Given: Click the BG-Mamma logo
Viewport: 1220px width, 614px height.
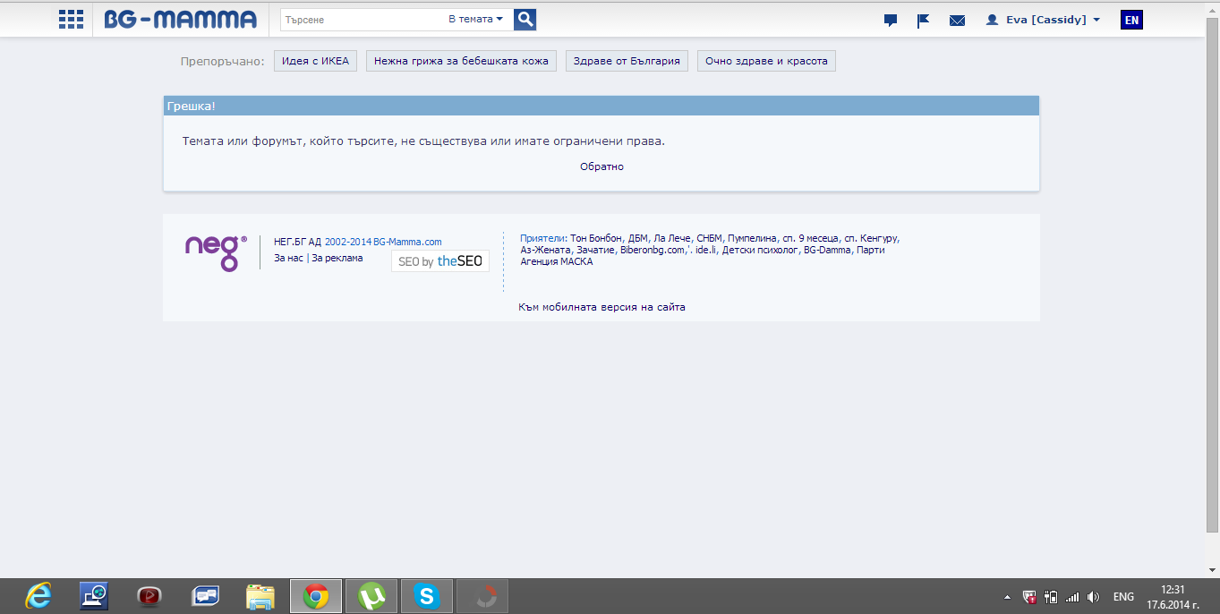Looking at the screenshot, I should [x=180, y=20].
